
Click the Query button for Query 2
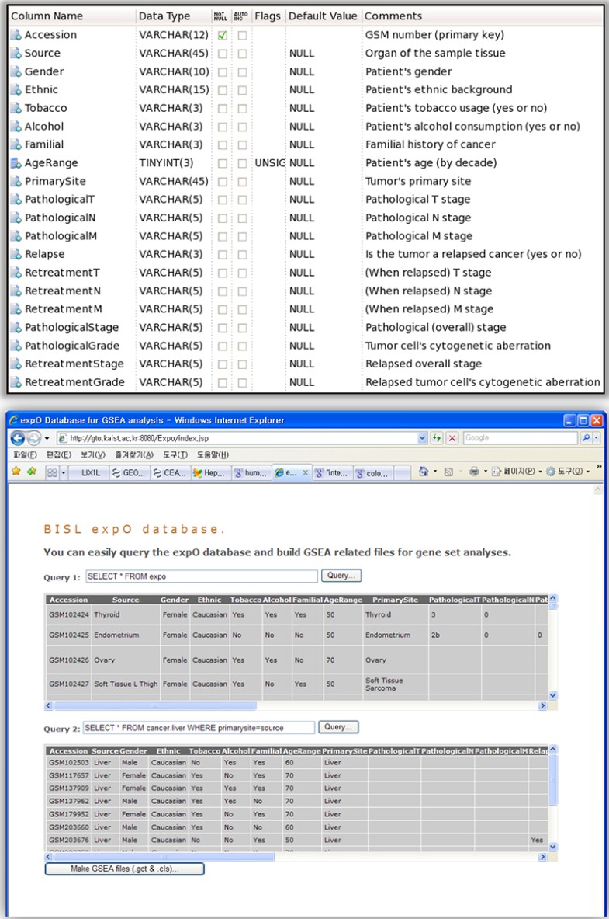(x=338, y=727)
